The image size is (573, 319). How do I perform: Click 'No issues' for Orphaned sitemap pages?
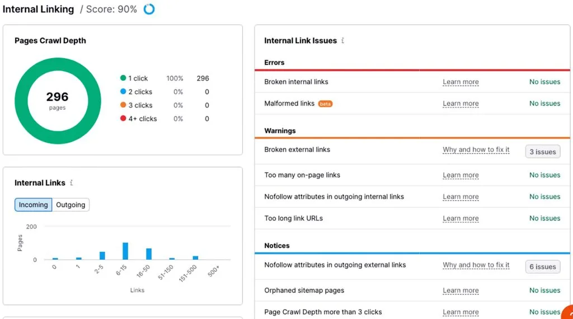(x=544, y=290)
